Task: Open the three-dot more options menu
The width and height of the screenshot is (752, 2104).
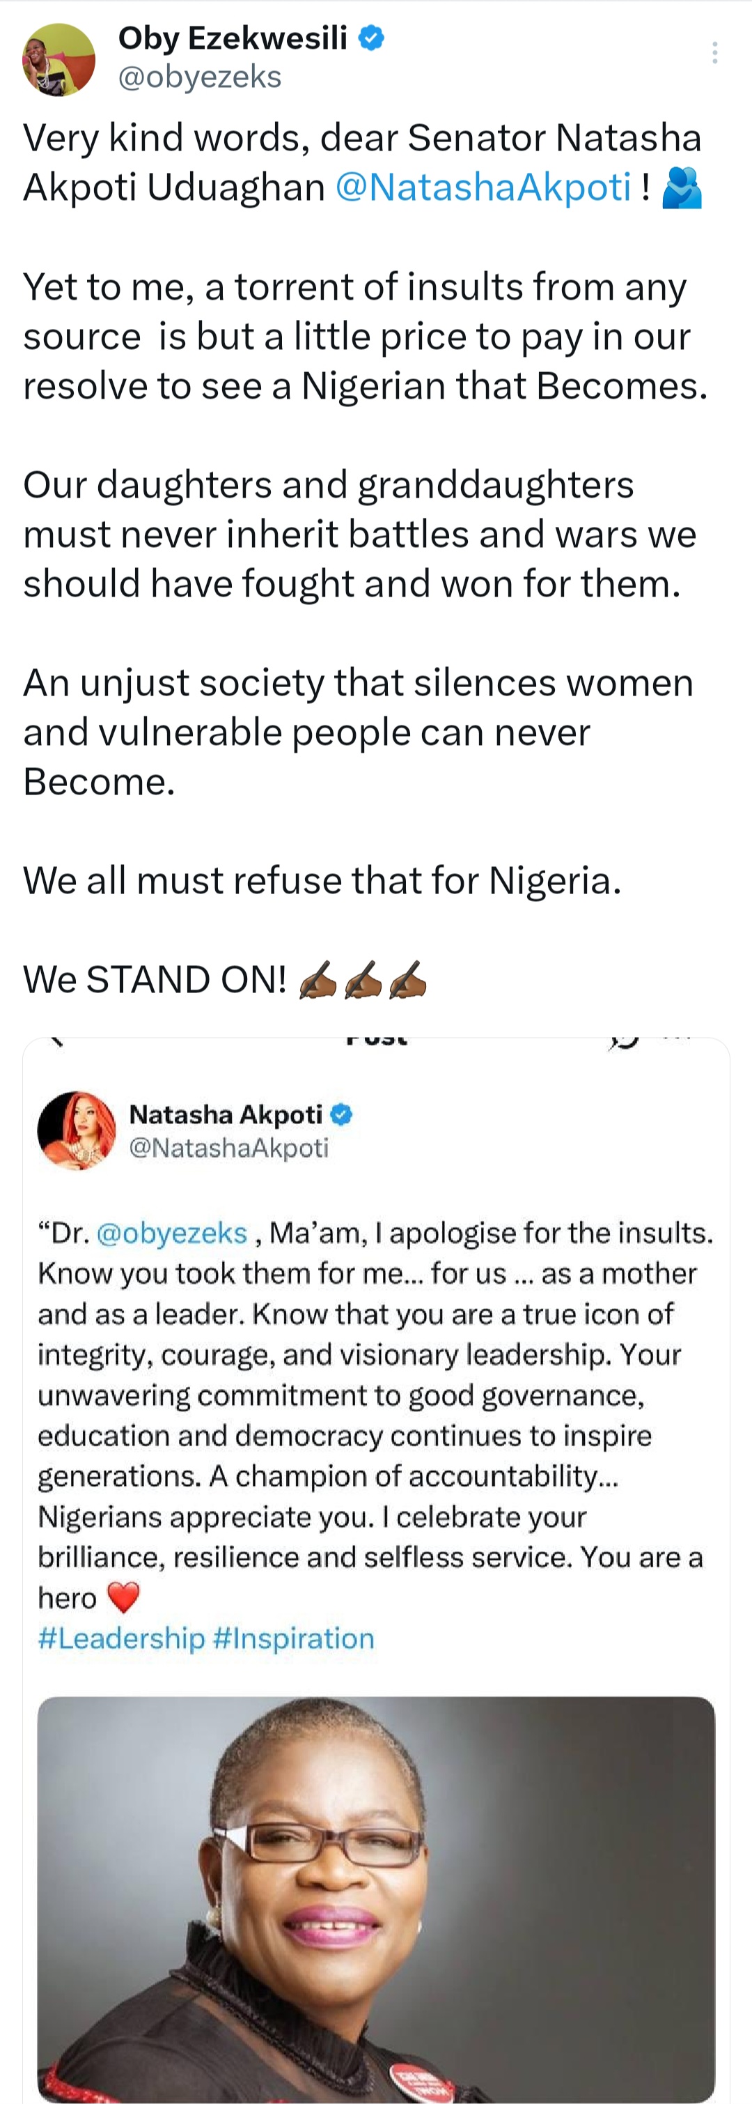Action: pyautogui.click(x=714, y=53)
